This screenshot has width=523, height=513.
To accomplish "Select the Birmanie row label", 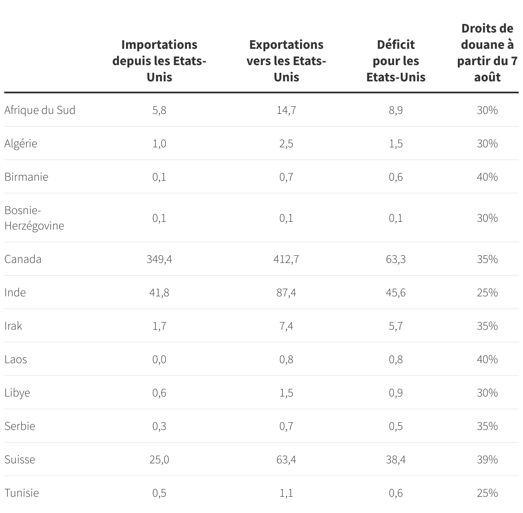I will [x=27, y=177].
